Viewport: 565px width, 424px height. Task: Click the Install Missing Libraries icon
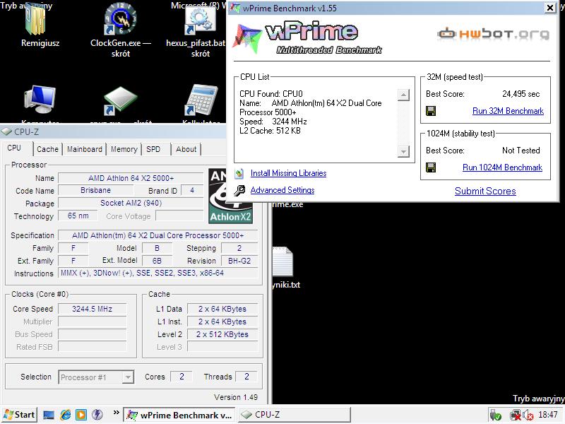239,173
